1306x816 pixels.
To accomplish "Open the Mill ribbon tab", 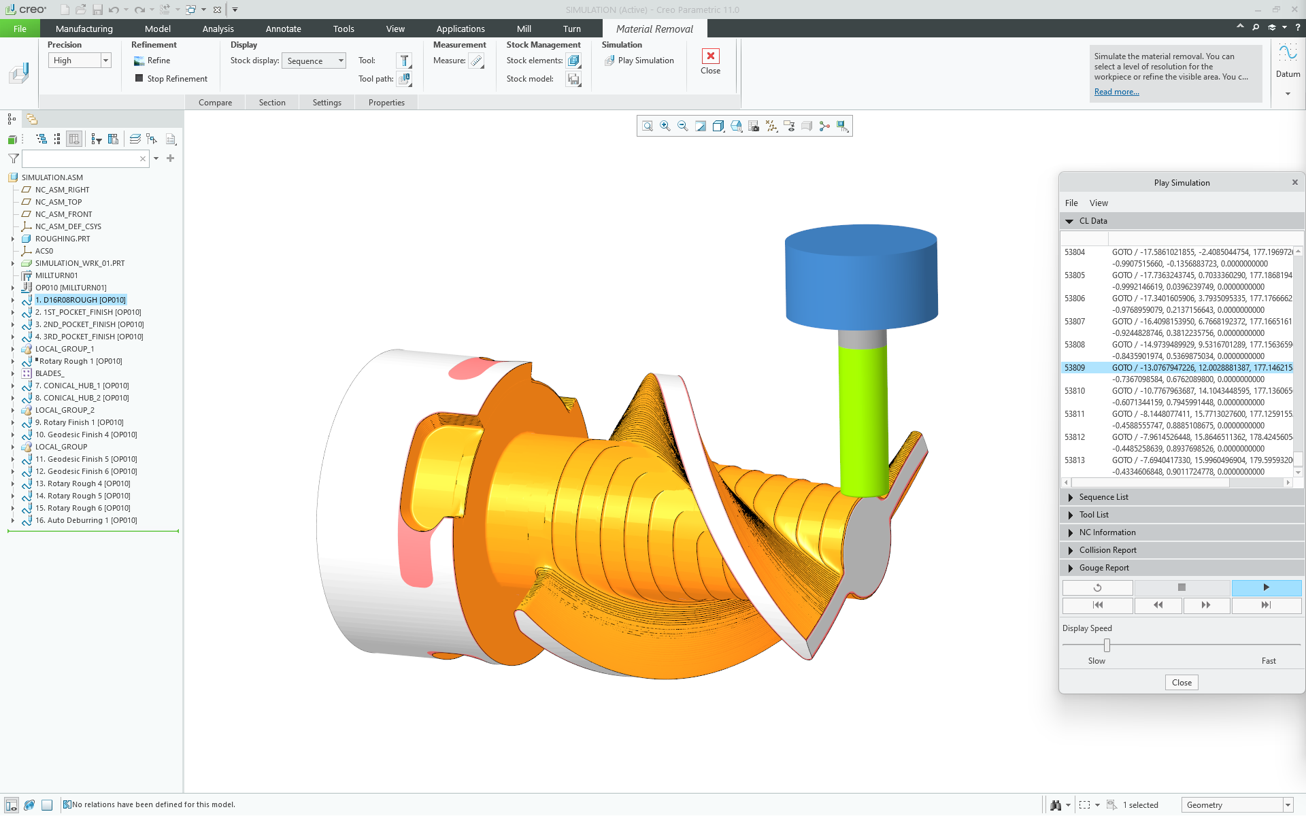I will coord(524,29).
